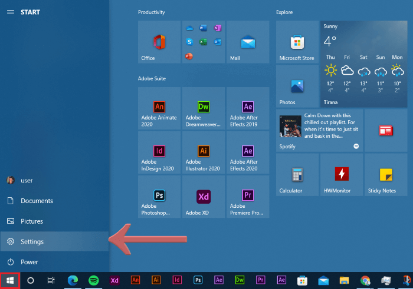Launch the Adobe XD tile

pyautogui.click(x=204, y=197)
